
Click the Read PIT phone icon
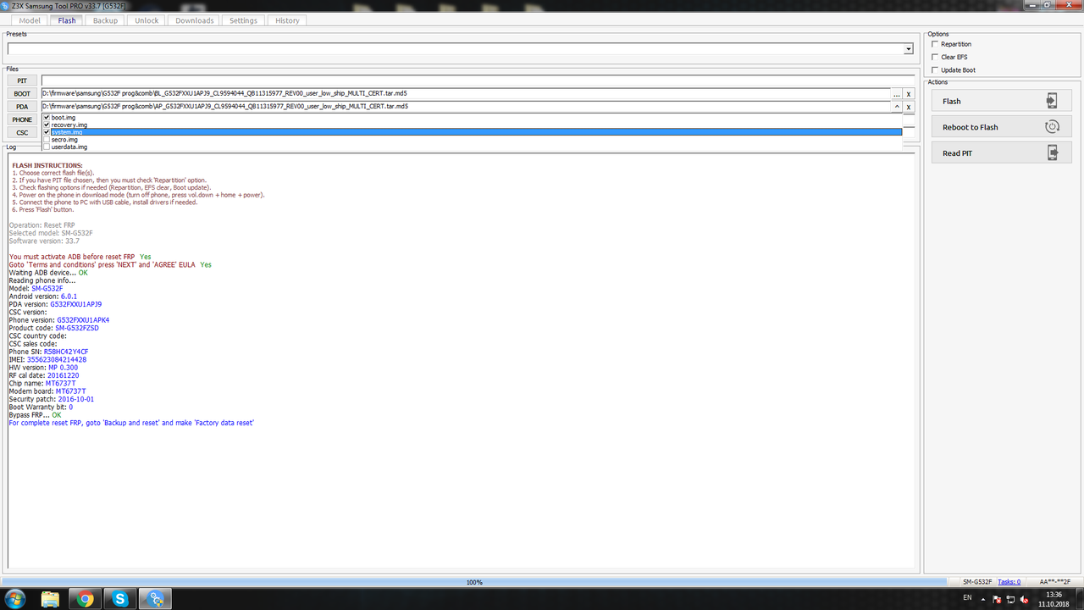[1053, 152]
